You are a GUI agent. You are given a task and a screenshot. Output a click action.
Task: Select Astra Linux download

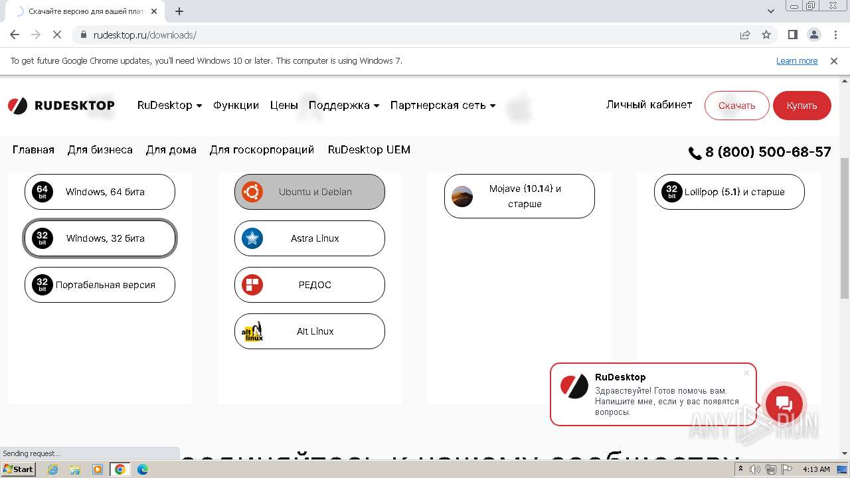(x=309, y=238)
